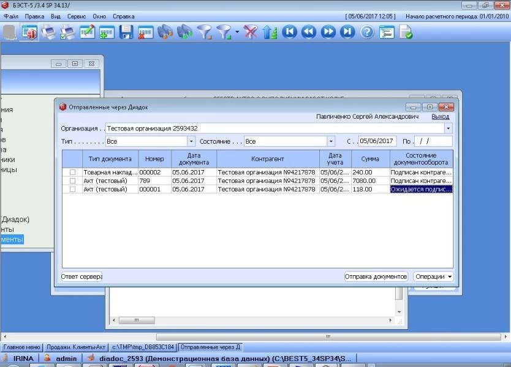Tick the checkbox for Акт 000001 row
Screen dimensions: 511x367
pyautogui.click(x=72, y=189)
